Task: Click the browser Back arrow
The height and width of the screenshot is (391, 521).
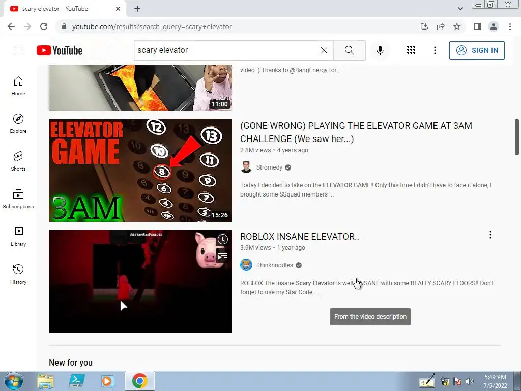Action: pos(11,26)
